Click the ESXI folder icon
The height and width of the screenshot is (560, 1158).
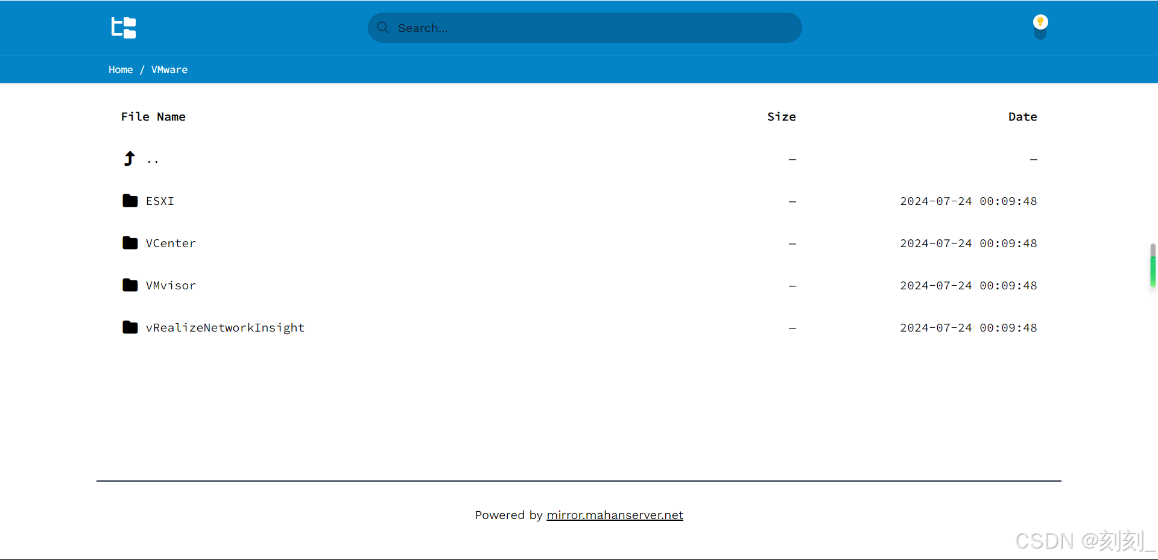[x=130, y=201]
